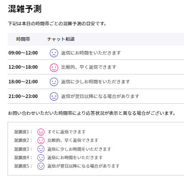The image size is (184, 180).
Task: Click text 返信にお時間をいただきます in first table row
Action: click(91, 53)
